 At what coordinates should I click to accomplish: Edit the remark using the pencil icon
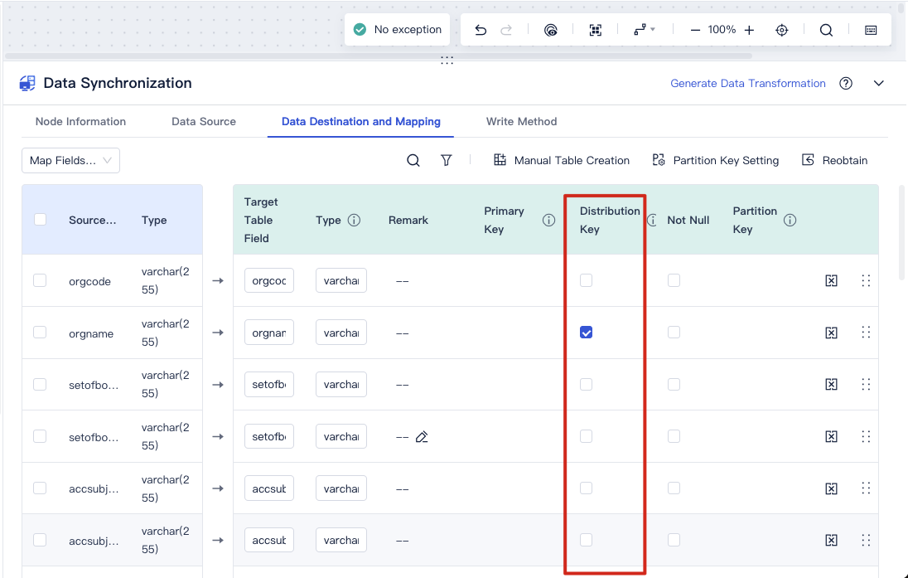422,436
